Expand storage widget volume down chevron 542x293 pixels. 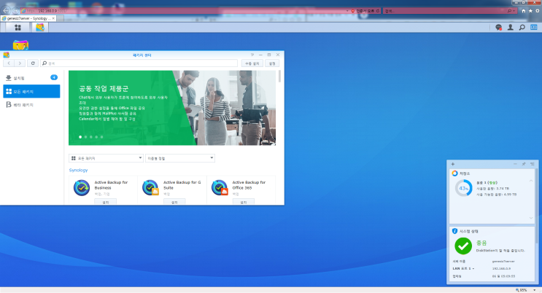[x=531, y=218]
